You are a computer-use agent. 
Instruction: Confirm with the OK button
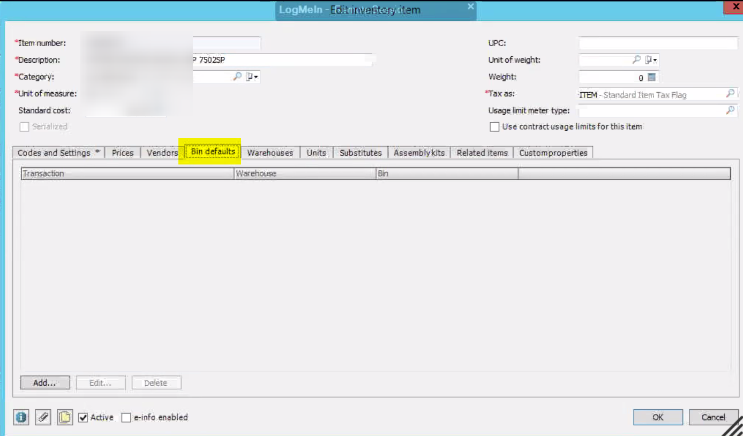658,417
